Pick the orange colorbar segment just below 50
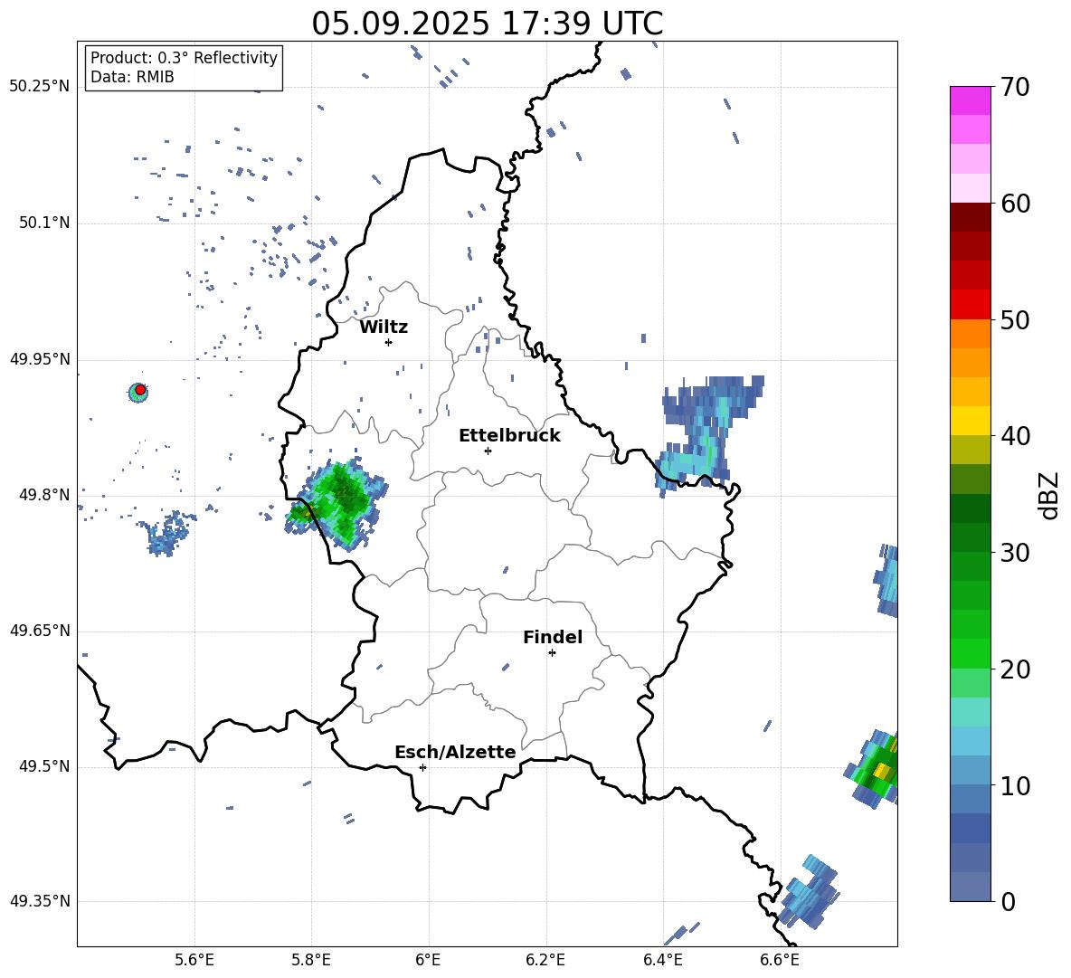The height and width of the screenshot is (978, 1071). pyautogui.click(x=970, y=333)
